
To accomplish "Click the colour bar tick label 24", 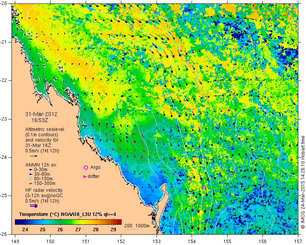I will tap(25, 230).
